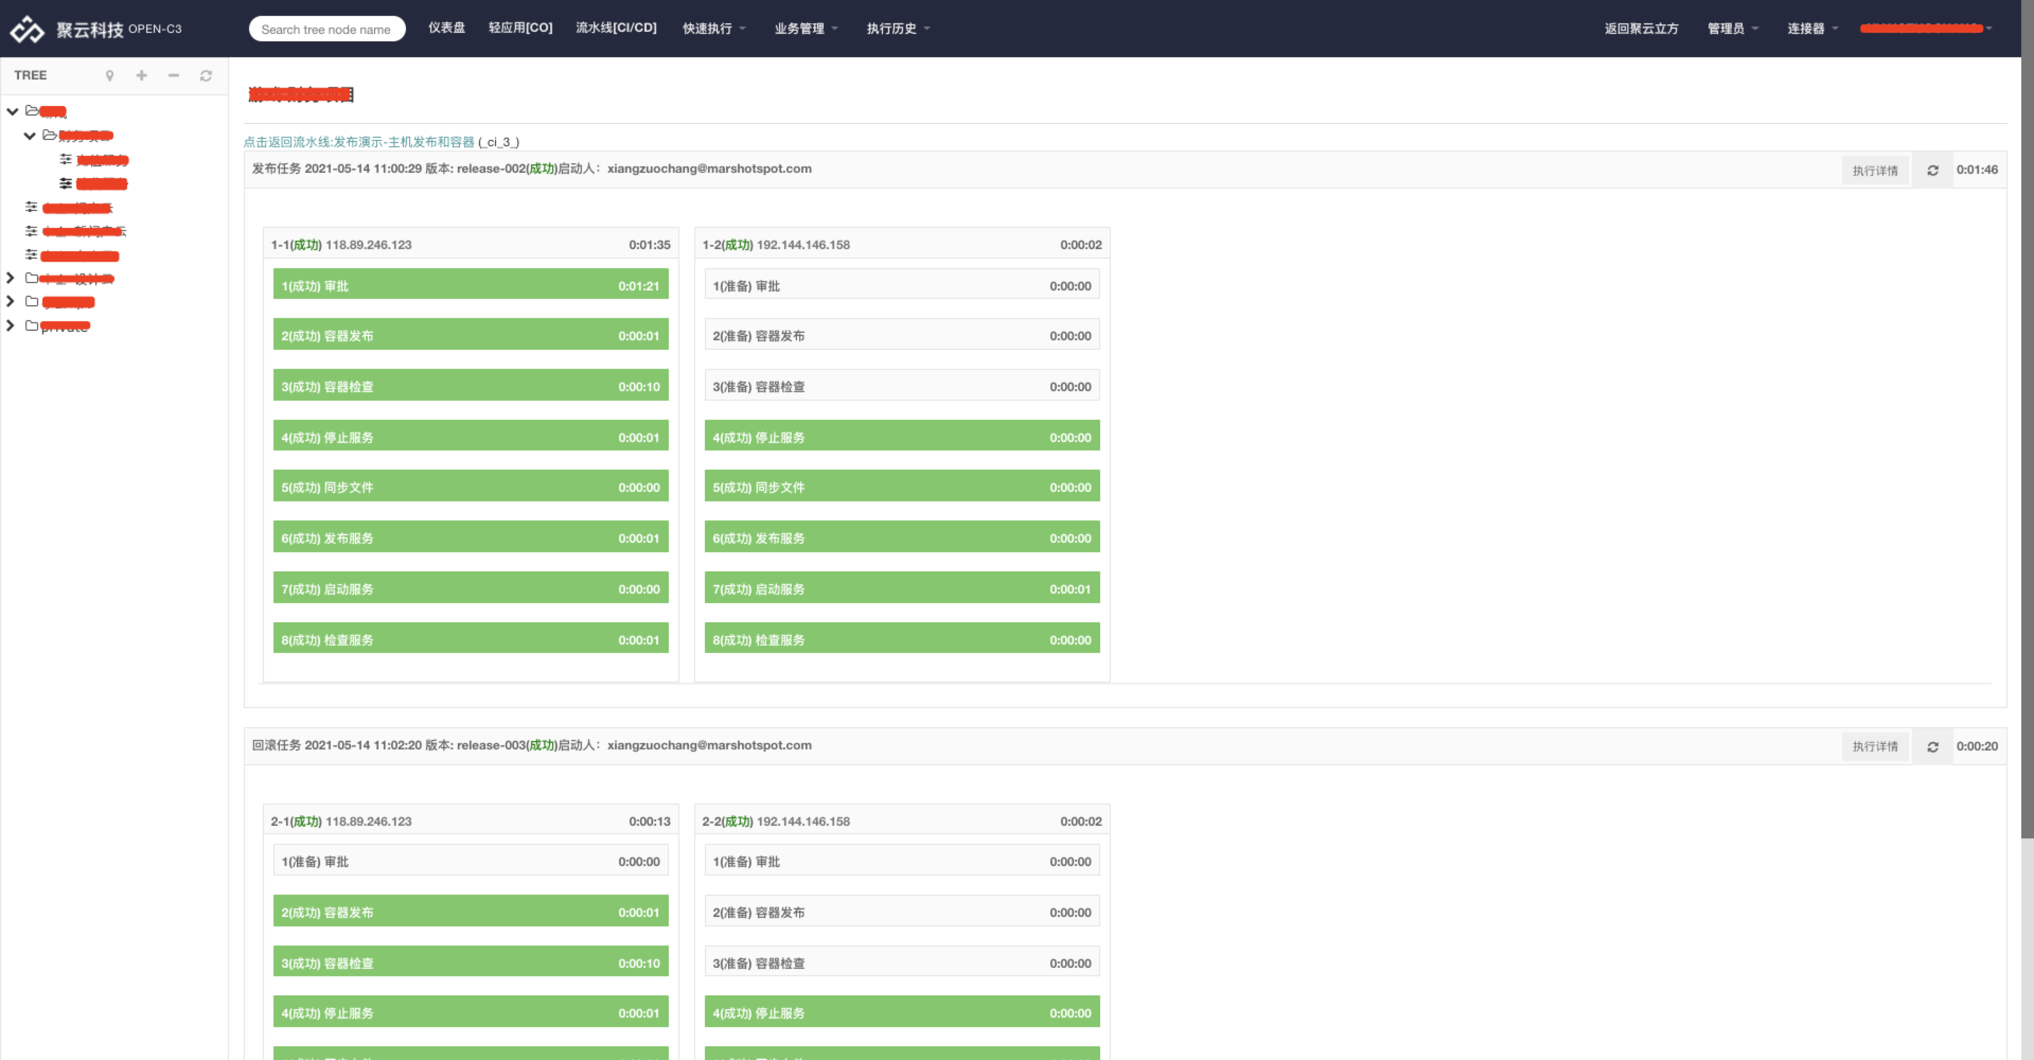Select 1-2 step 4(成功) 停止服务
2034x1060 pixels.
click(901, 436)
